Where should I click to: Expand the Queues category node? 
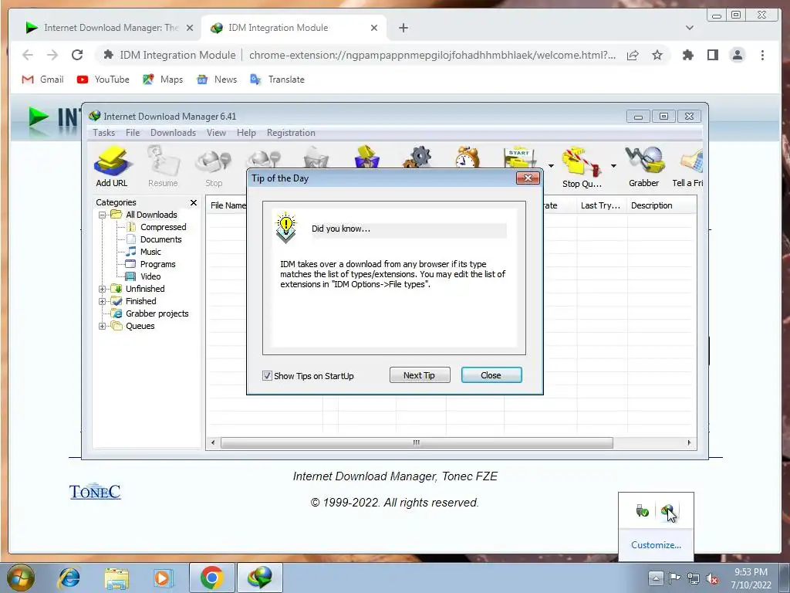(103, 327)
